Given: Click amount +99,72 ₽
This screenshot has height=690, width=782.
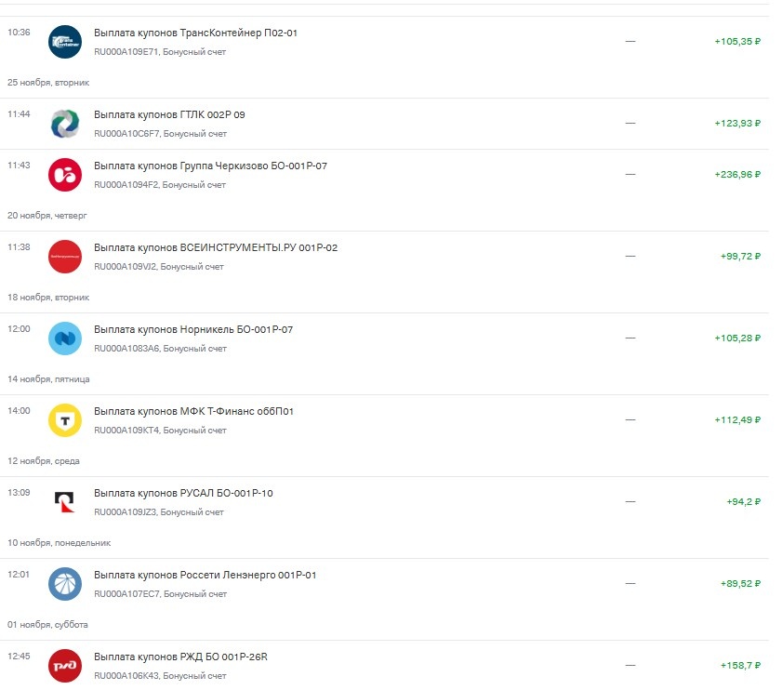Looking at the screenshot, I should (740, 257).
